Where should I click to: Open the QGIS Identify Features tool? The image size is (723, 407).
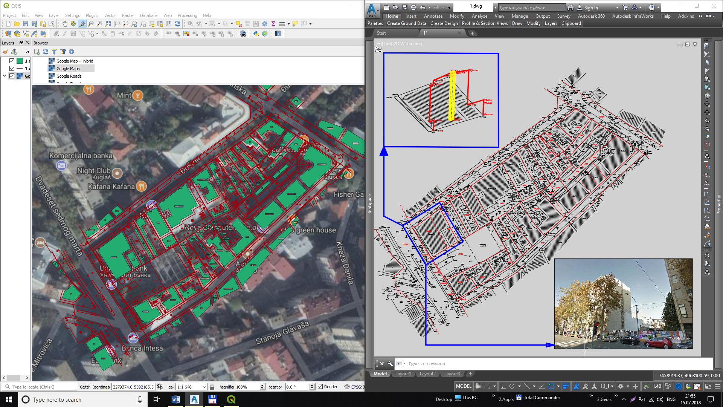coord(191,24)
